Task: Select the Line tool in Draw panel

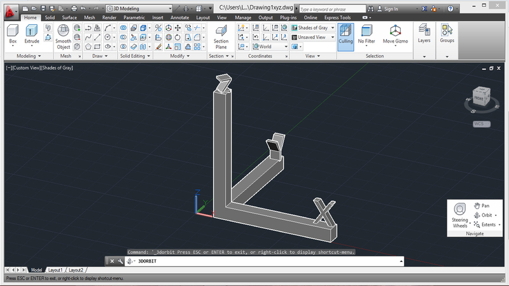Action: (97, 37)
